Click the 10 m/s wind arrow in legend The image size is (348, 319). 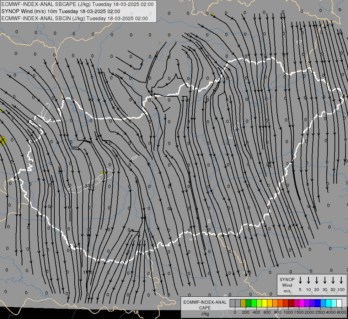coord(308,280)
